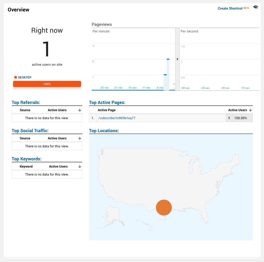Select the shorter per-minute pageviews bar

coord(165,82)
